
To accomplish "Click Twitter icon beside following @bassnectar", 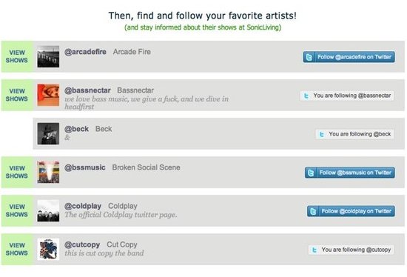I will [306, 96].
